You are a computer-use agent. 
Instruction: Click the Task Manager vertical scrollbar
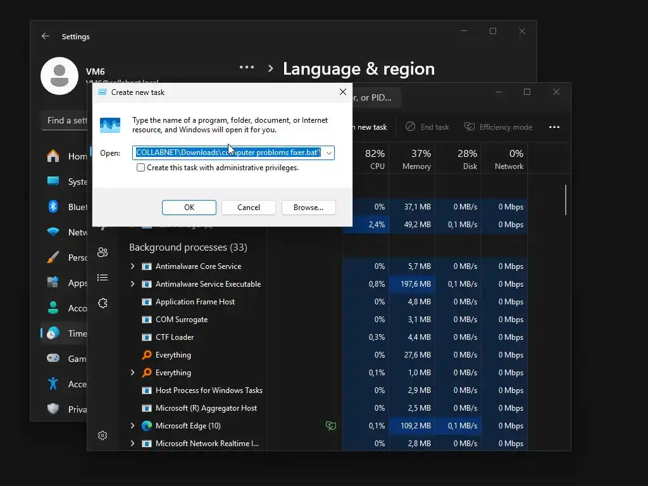565,200
